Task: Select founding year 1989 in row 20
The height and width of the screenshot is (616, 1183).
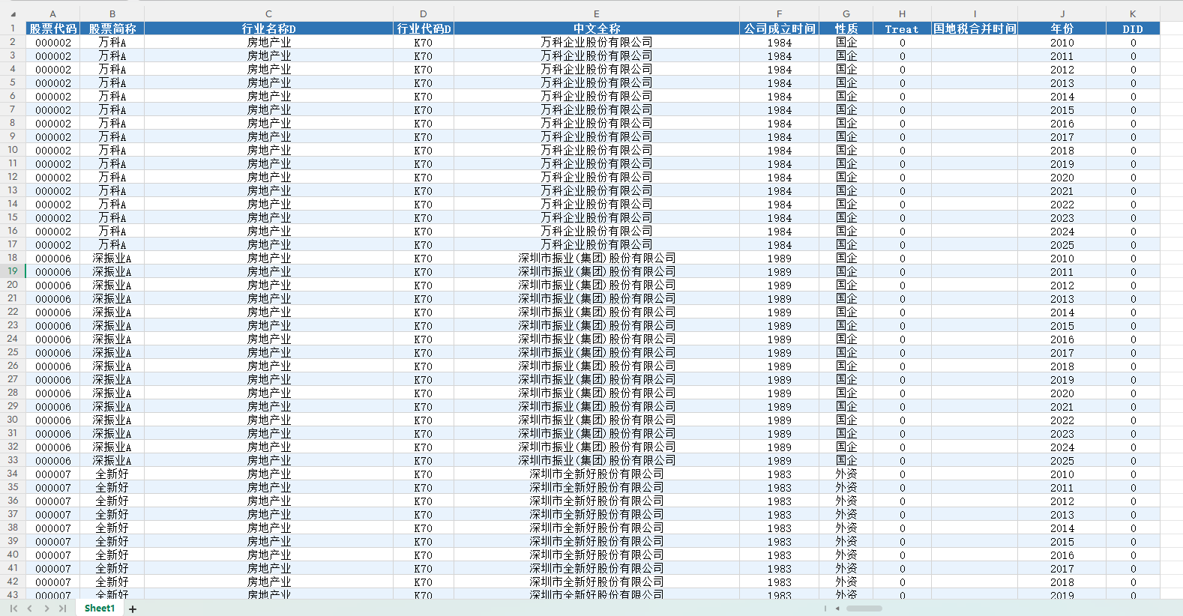Action: pyautogui.click(x=779, y=285)
